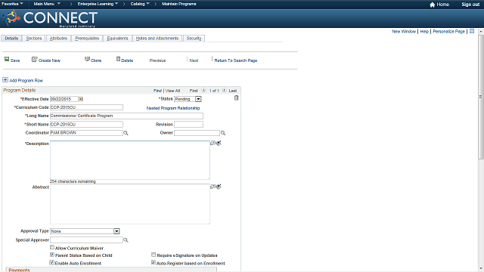Image resolution: width=484 pixels, height=272 pixels.
Task: Open the Status dropdown
Action: [x=198, y=99]
